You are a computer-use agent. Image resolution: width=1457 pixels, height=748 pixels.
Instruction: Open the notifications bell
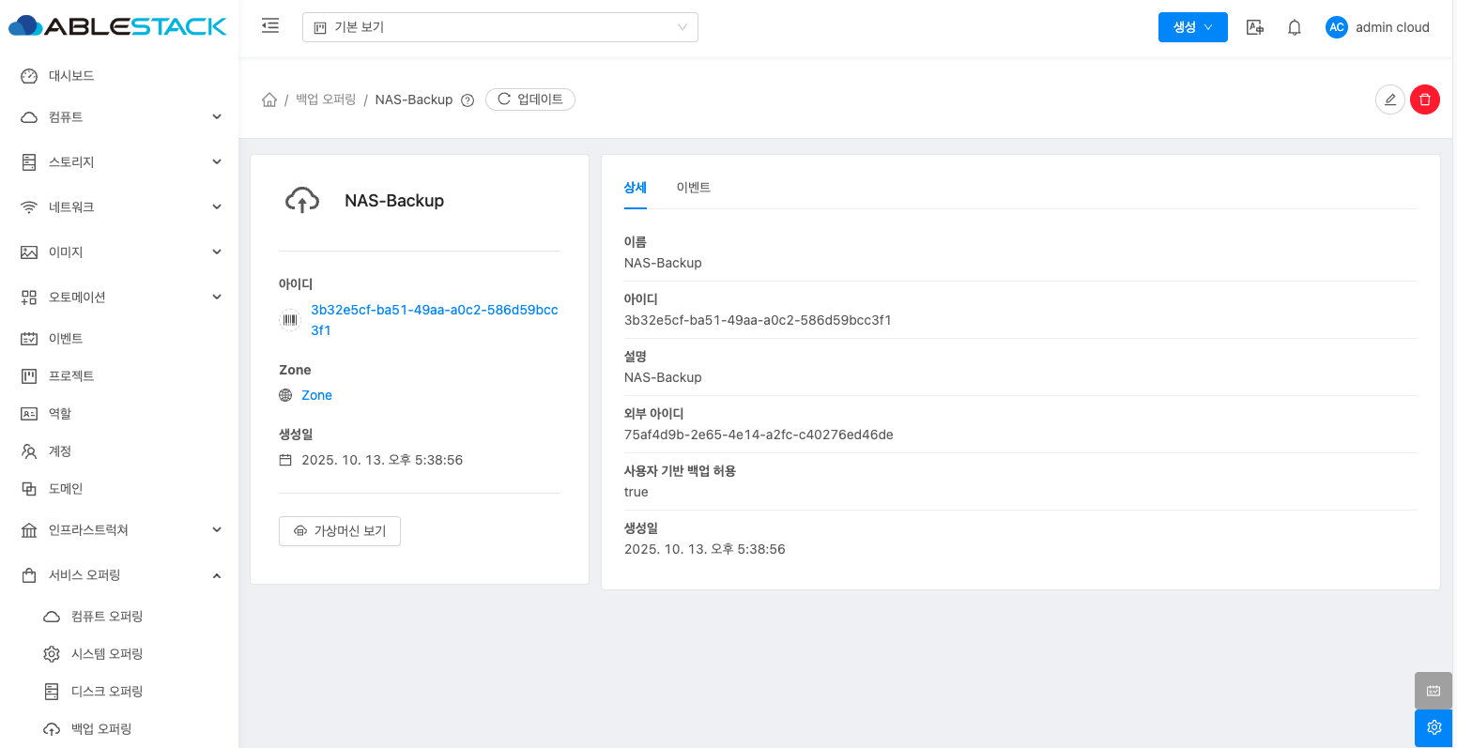1295,27
